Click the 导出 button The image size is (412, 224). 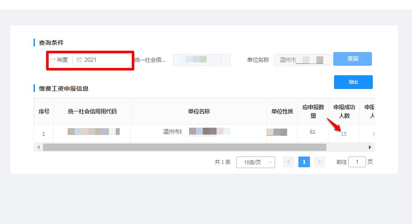(x=353, y=82)
